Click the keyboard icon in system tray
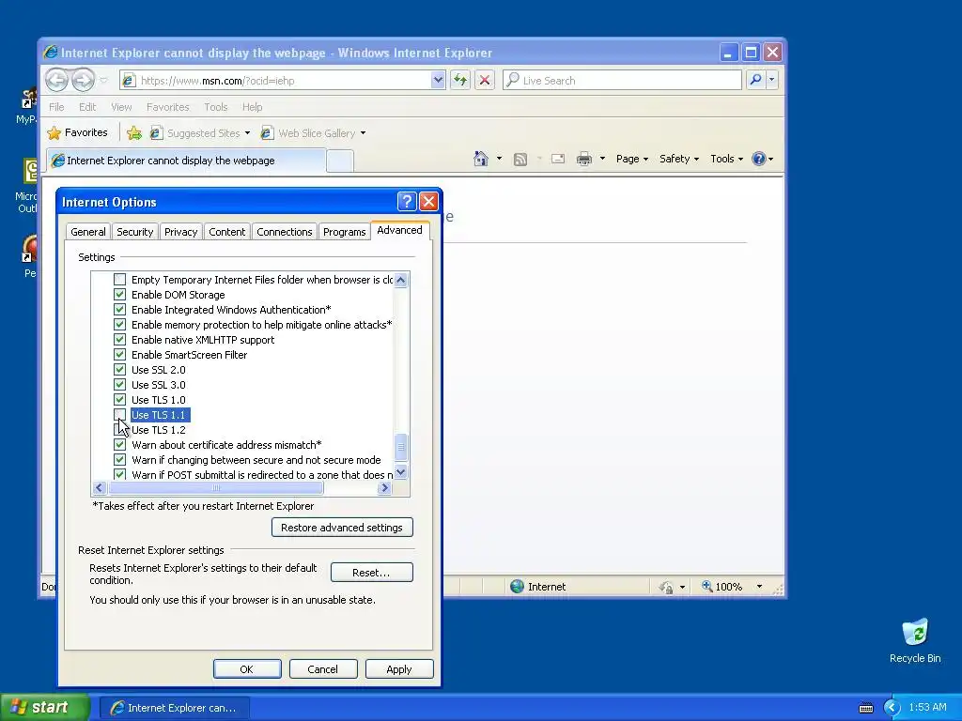962x721 pixels. [x=865, y=708]
